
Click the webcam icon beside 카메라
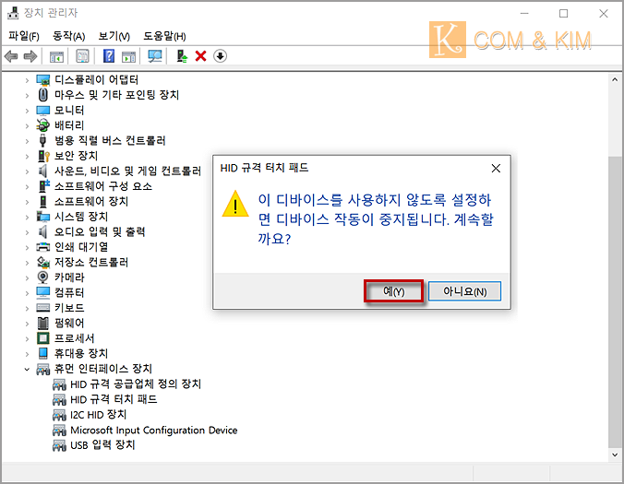point(43,277)
